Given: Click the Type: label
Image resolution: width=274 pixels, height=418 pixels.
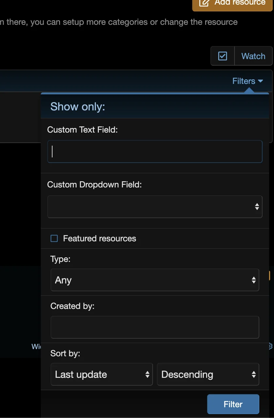Looking at the screenshot, I should [60, 259].
